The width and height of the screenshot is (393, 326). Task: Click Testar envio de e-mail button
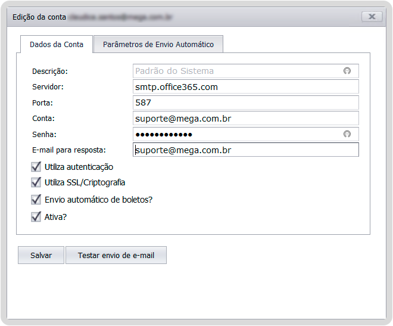tap(116, 255)
